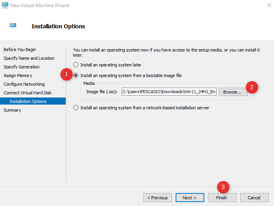Go back with the Previous button
This screenshot has width=274, height=206.
157,198
